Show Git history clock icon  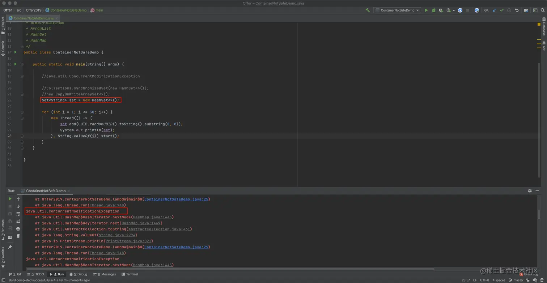[x=509, y=10]
